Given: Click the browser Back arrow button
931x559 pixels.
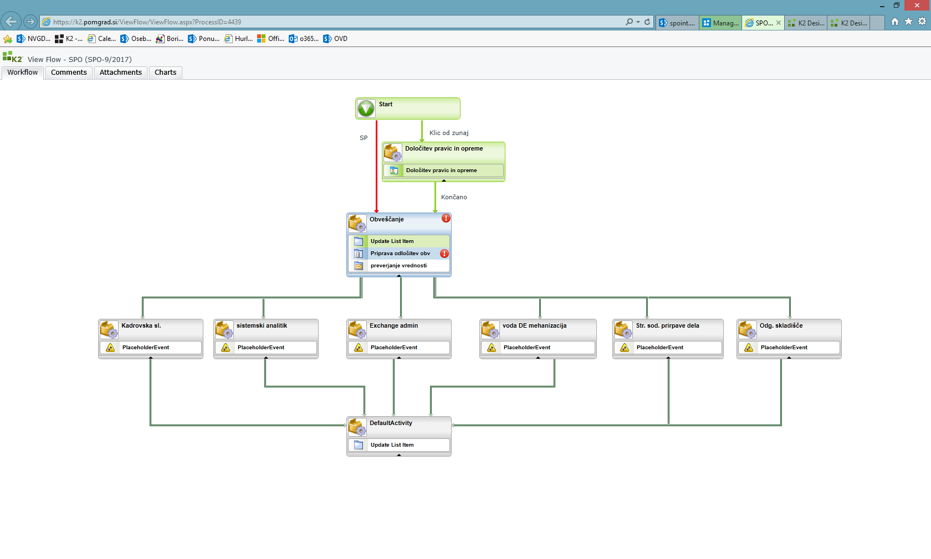Looking at the screenshot, I should click(x=11, y=22).
